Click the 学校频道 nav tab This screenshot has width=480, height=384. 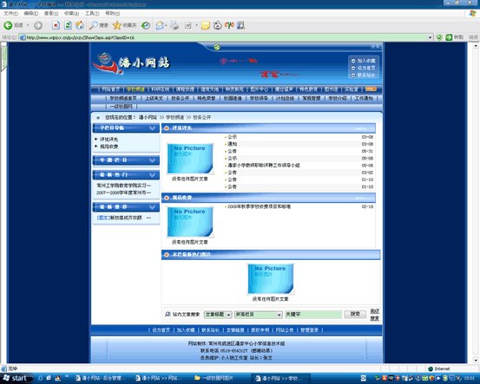(x=135, y=89)
